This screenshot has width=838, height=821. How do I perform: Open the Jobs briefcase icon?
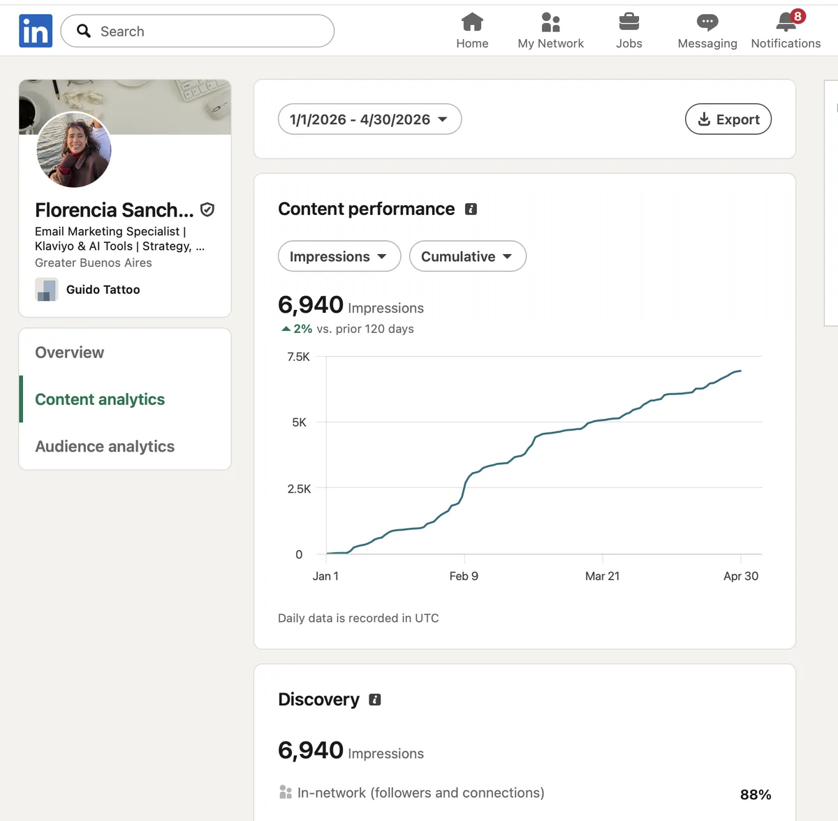(x=628, y=22)
